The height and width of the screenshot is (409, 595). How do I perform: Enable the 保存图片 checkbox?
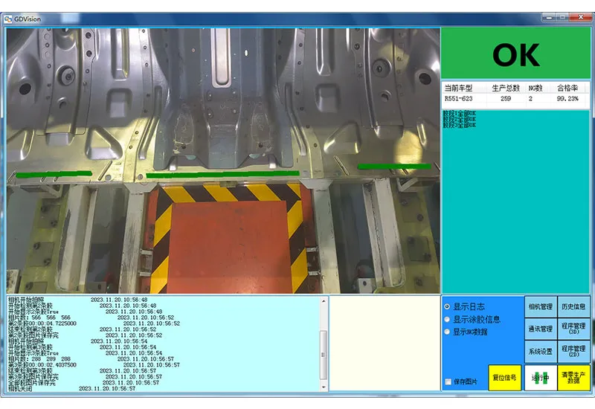(x=448, y=381)
